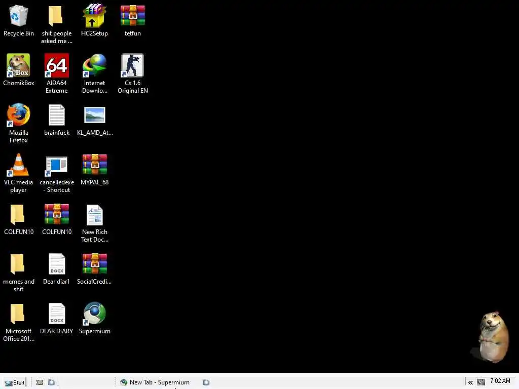Select the VLC media player shortcut
Image resolution: width=519 pixels, height=389 pixels.
[19, 165]
